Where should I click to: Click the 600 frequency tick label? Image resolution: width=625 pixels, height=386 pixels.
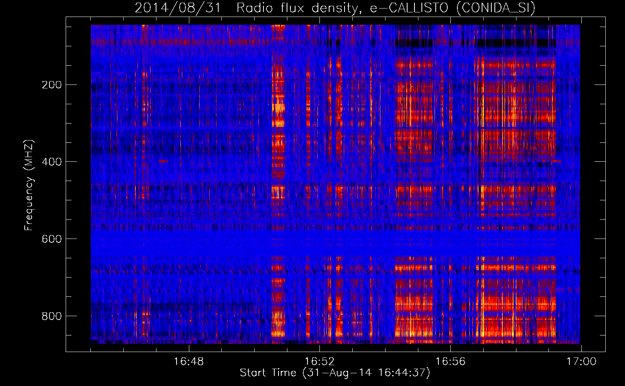tap(52, 239)
